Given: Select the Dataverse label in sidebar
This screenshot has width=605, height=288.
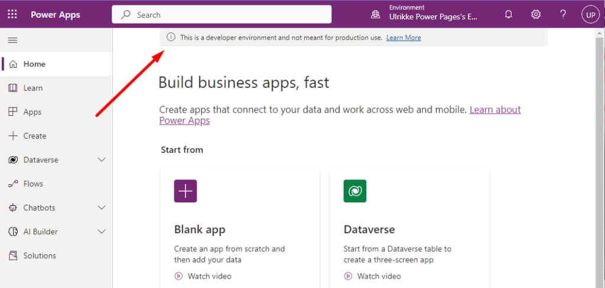Looking at the screenshot, I should click(x=41, y=159).
